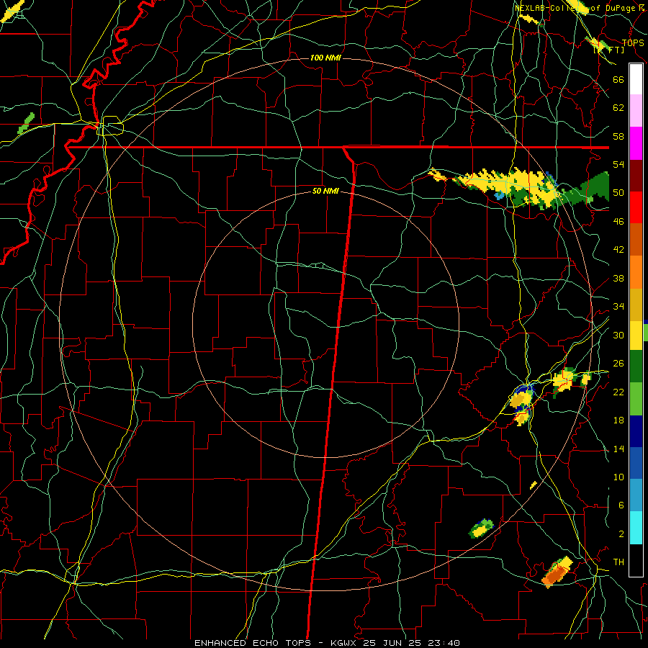Select the legend value 62
The width and height of the screenshot is (648, 648).
tap(618, 108)
